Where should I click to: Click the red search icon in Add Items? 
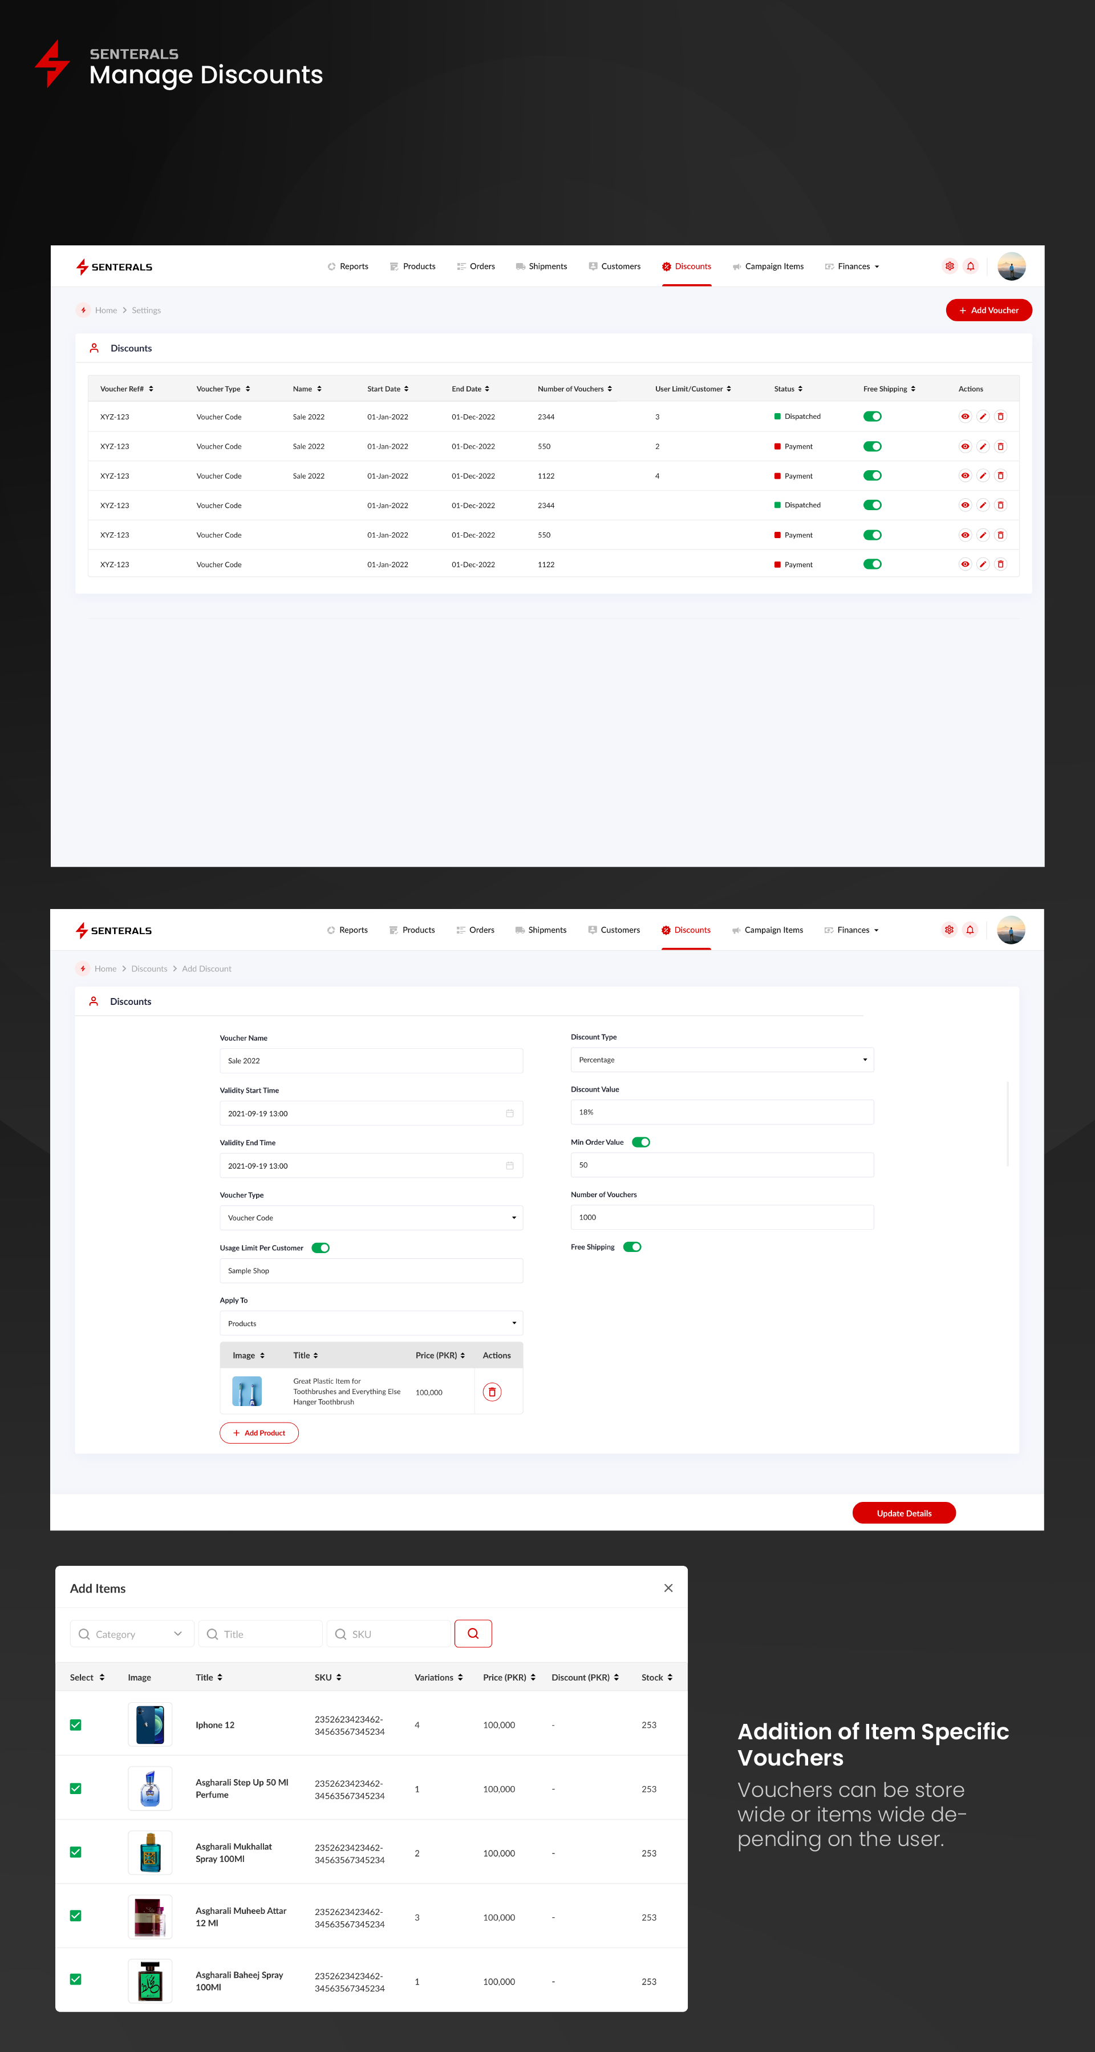pyautogui.click(x=473, y=1633)
